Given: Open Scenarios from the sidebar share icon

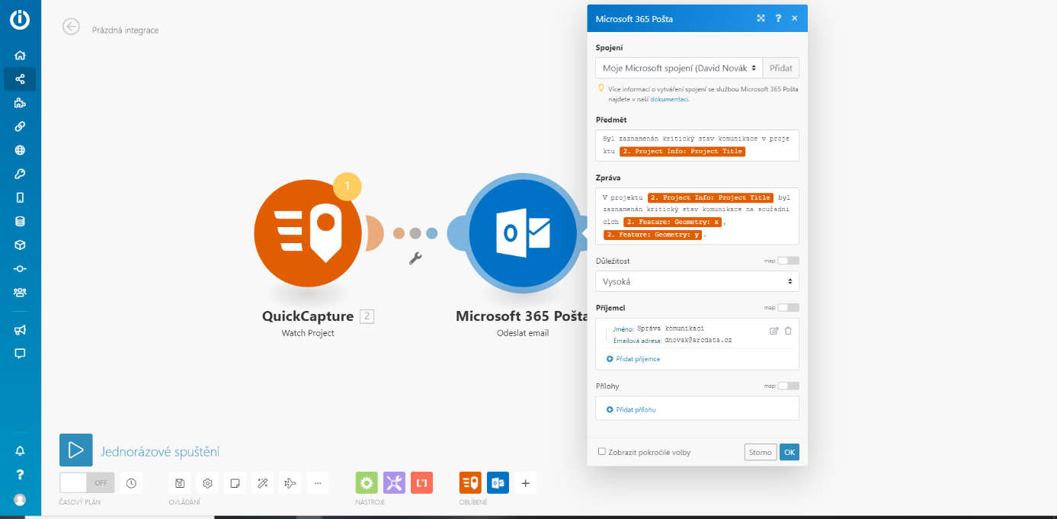Looking at the screenshot, I should click(x=20, y=78).
